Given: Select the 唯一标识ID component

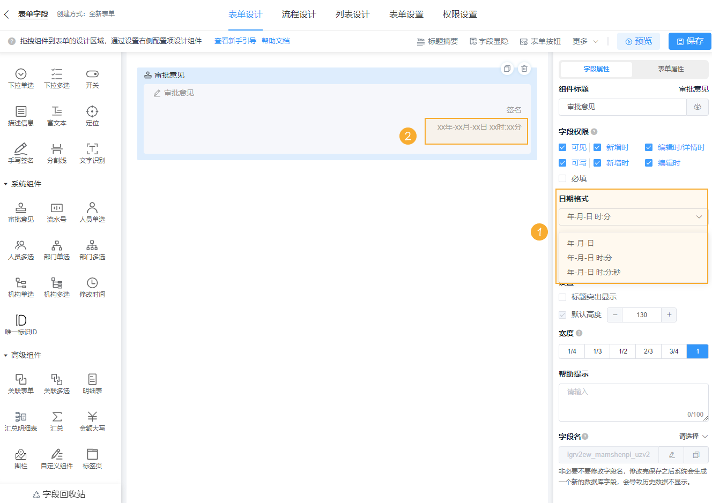Looking at the screenshot, I should [20, 323].
